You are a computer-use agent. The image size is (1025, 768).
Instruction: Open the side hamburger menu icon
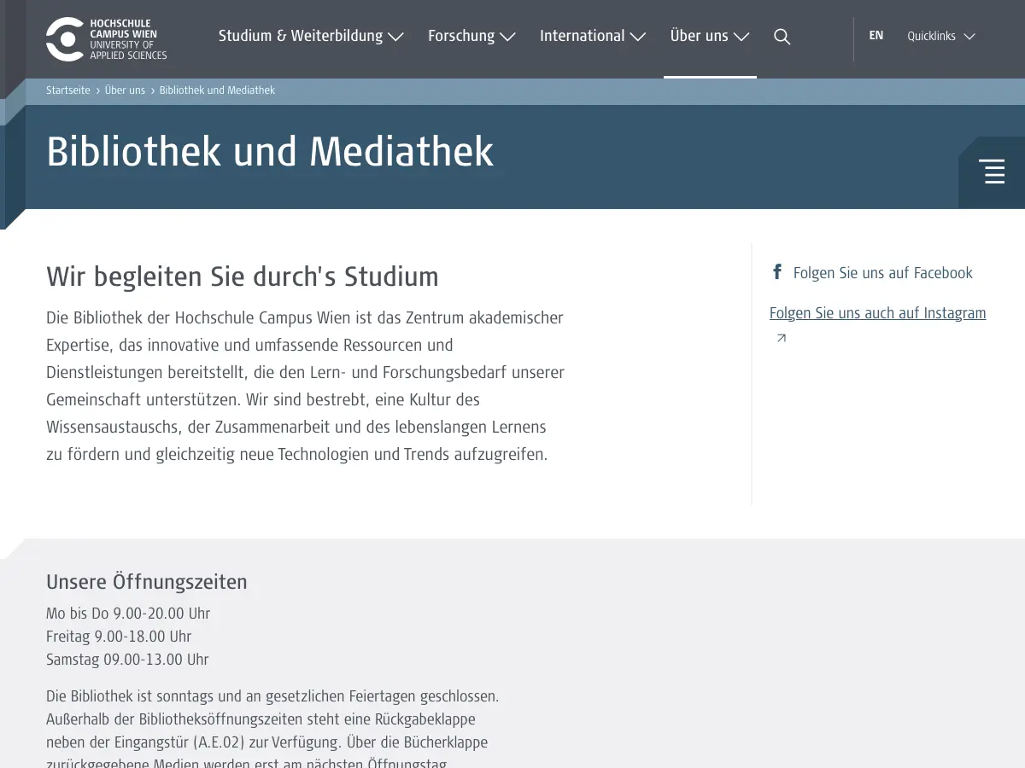click(993, 172)
